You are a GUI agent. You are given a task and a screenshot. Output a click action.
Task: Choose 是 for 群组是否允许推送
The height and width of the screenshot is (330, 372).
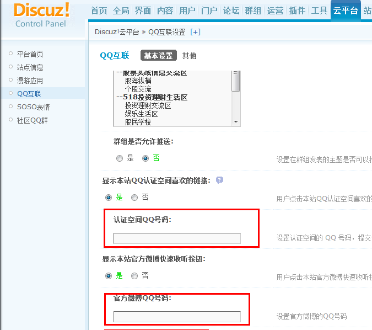pos(120,158)
